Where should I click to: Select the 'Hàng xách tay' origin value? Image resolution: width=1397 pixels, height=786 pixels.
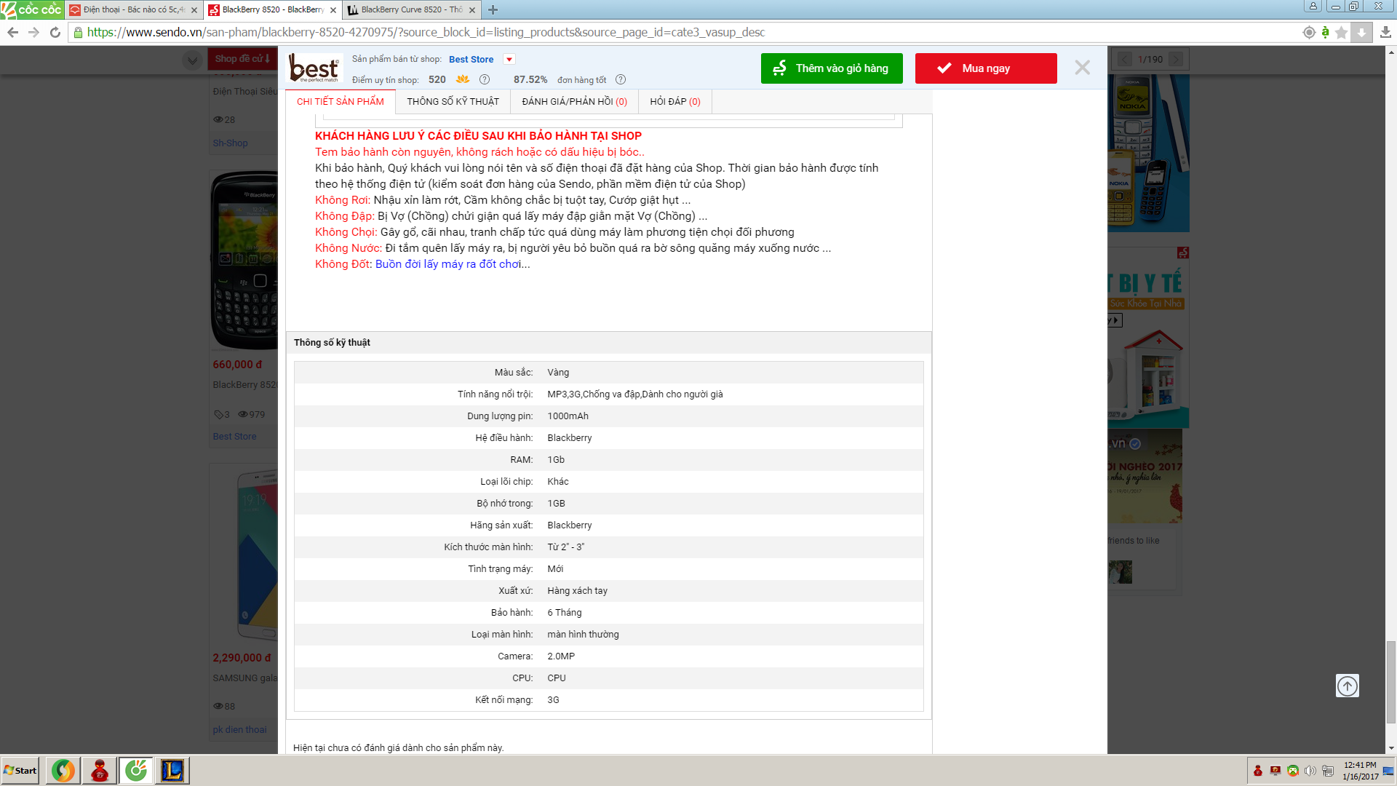pyautogui.click(x=577, y=591)
